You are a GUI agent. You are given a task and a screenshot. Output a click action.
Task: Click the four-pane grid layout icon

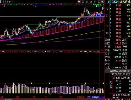83,2
